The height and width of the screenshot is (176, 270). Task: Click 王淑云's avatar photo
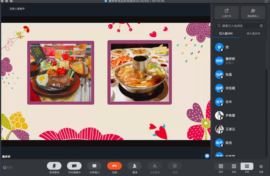coord(219,129)
